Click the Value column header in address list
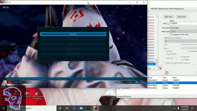The height and width of the screenshot is (111, 197). click(x=175, y=78)
